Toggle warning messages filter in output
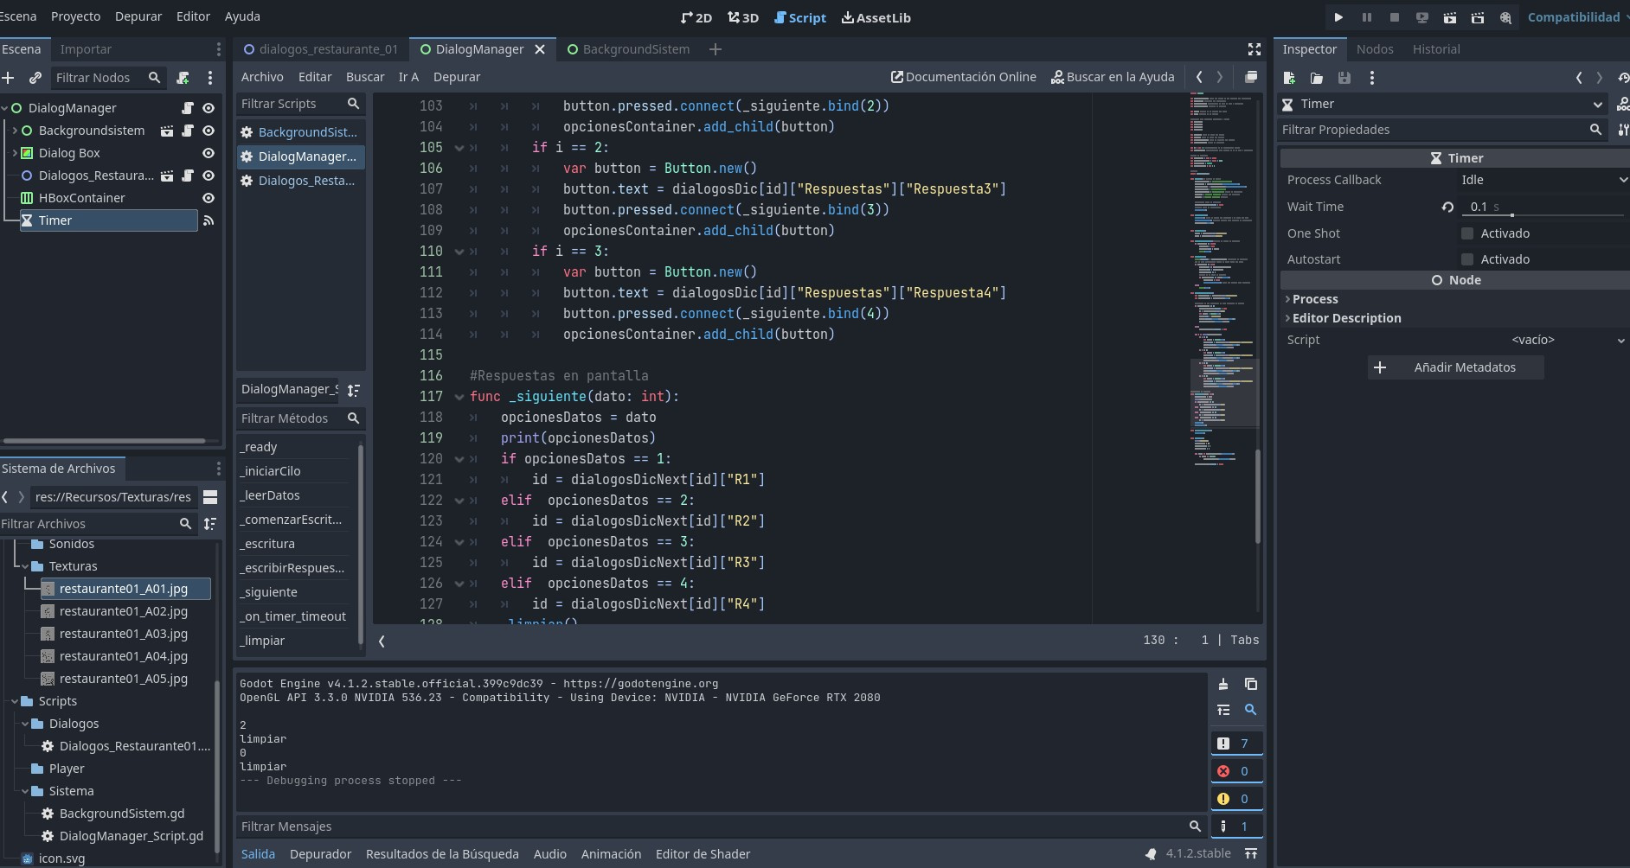The image size is (1630, 868). pyautogui.click(x=1236, y=799)
